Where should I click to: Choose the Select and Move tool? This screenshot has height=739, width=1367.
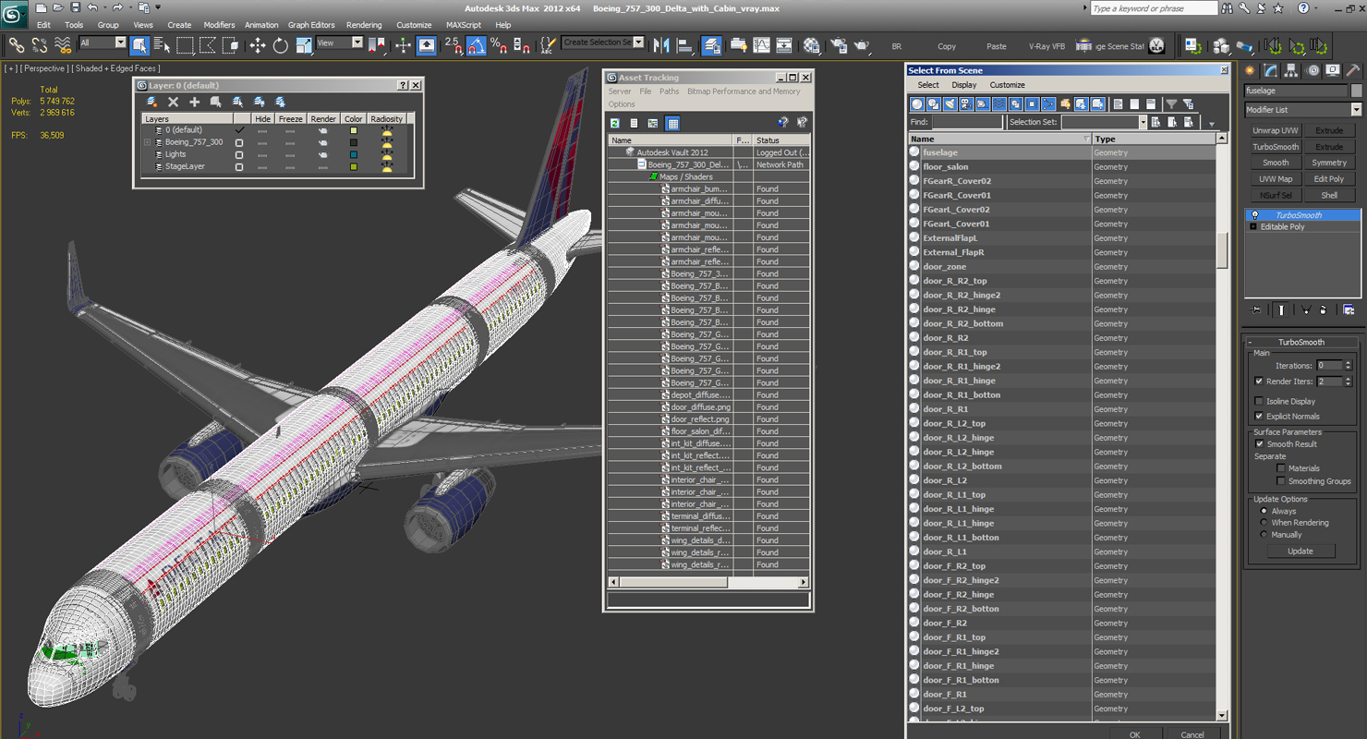[257, 44]
